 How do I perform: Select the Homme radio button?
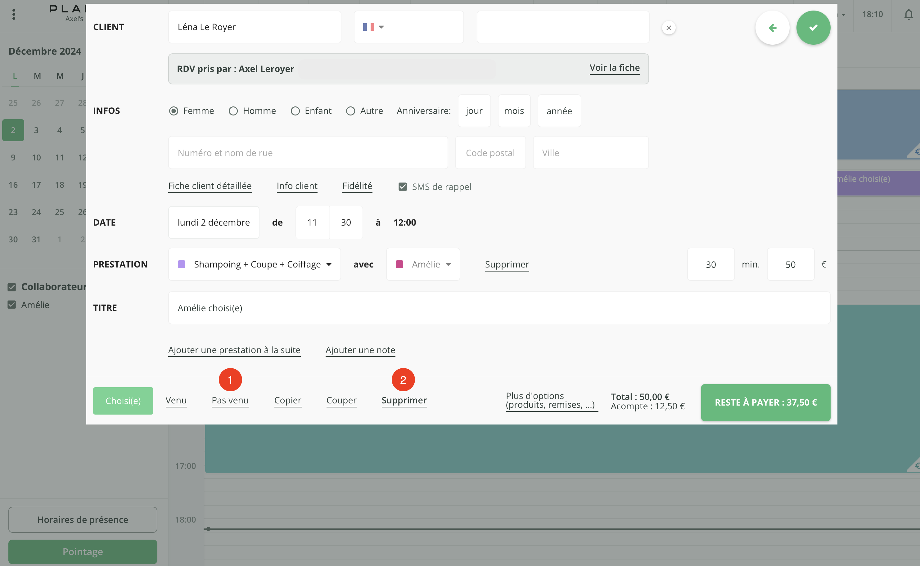[x=233, y=111]
